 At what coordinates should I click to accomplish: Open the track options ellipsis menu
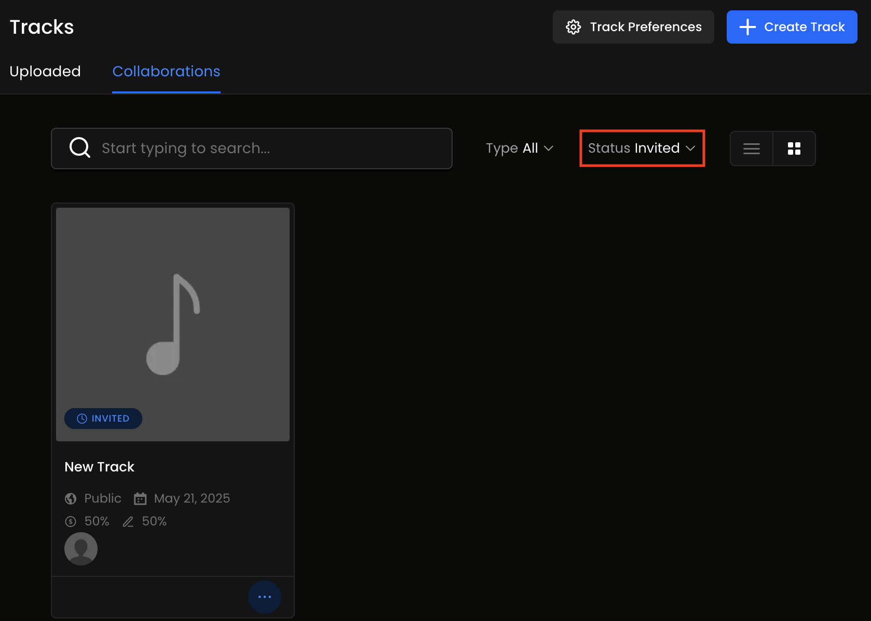[x=265, y=597]
